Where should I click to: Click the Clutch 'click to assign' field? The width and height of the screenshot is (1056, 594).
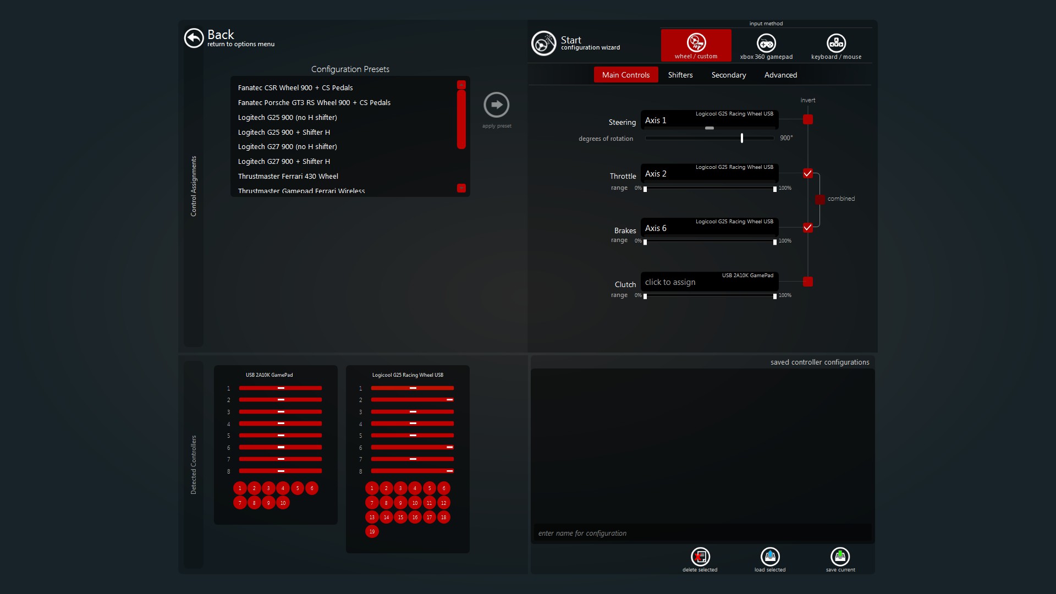pos(709,282)
